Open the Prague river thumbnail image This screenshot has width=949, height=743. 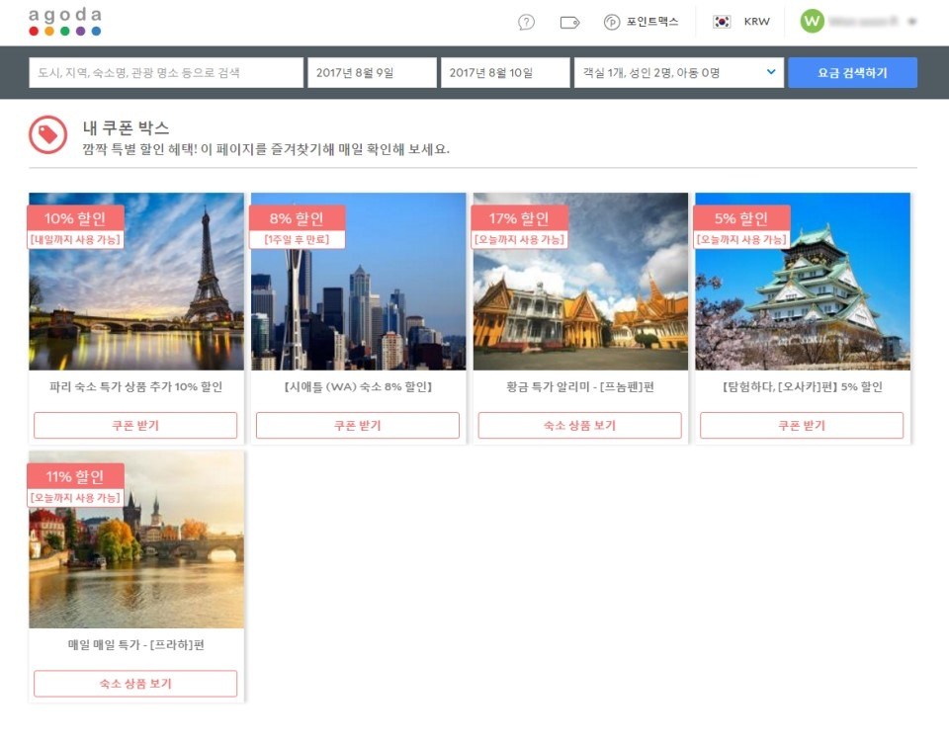[136, 539]
